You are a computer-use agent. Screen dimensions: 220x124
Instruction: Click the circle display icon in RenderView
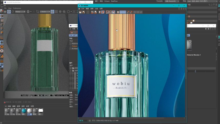(68, 12)
